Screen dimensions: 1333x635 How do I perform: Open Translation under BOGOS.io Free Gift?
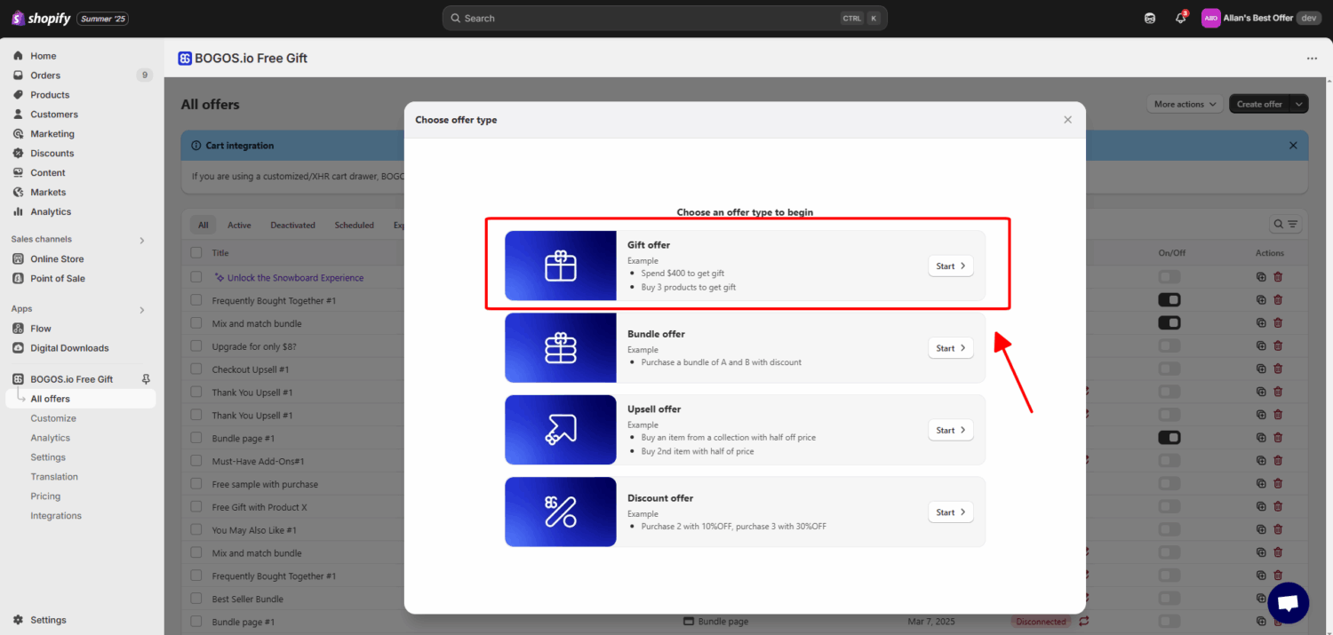(54, 477)
